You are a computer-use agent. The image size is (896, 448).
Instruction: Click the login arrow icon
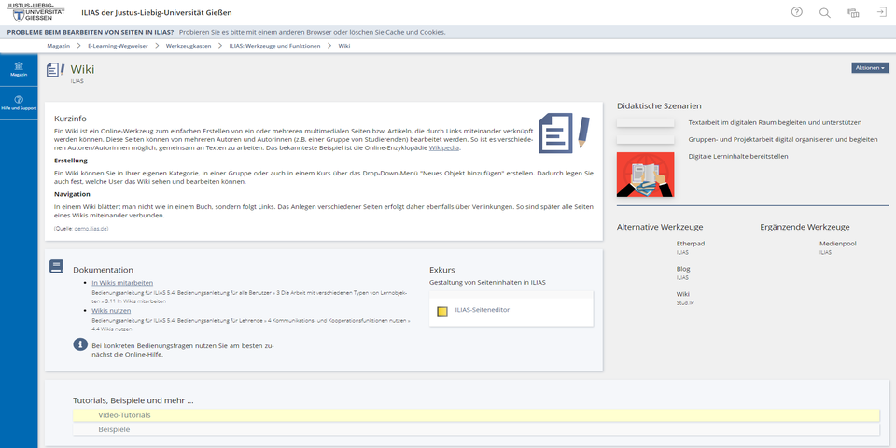(881, 12)
